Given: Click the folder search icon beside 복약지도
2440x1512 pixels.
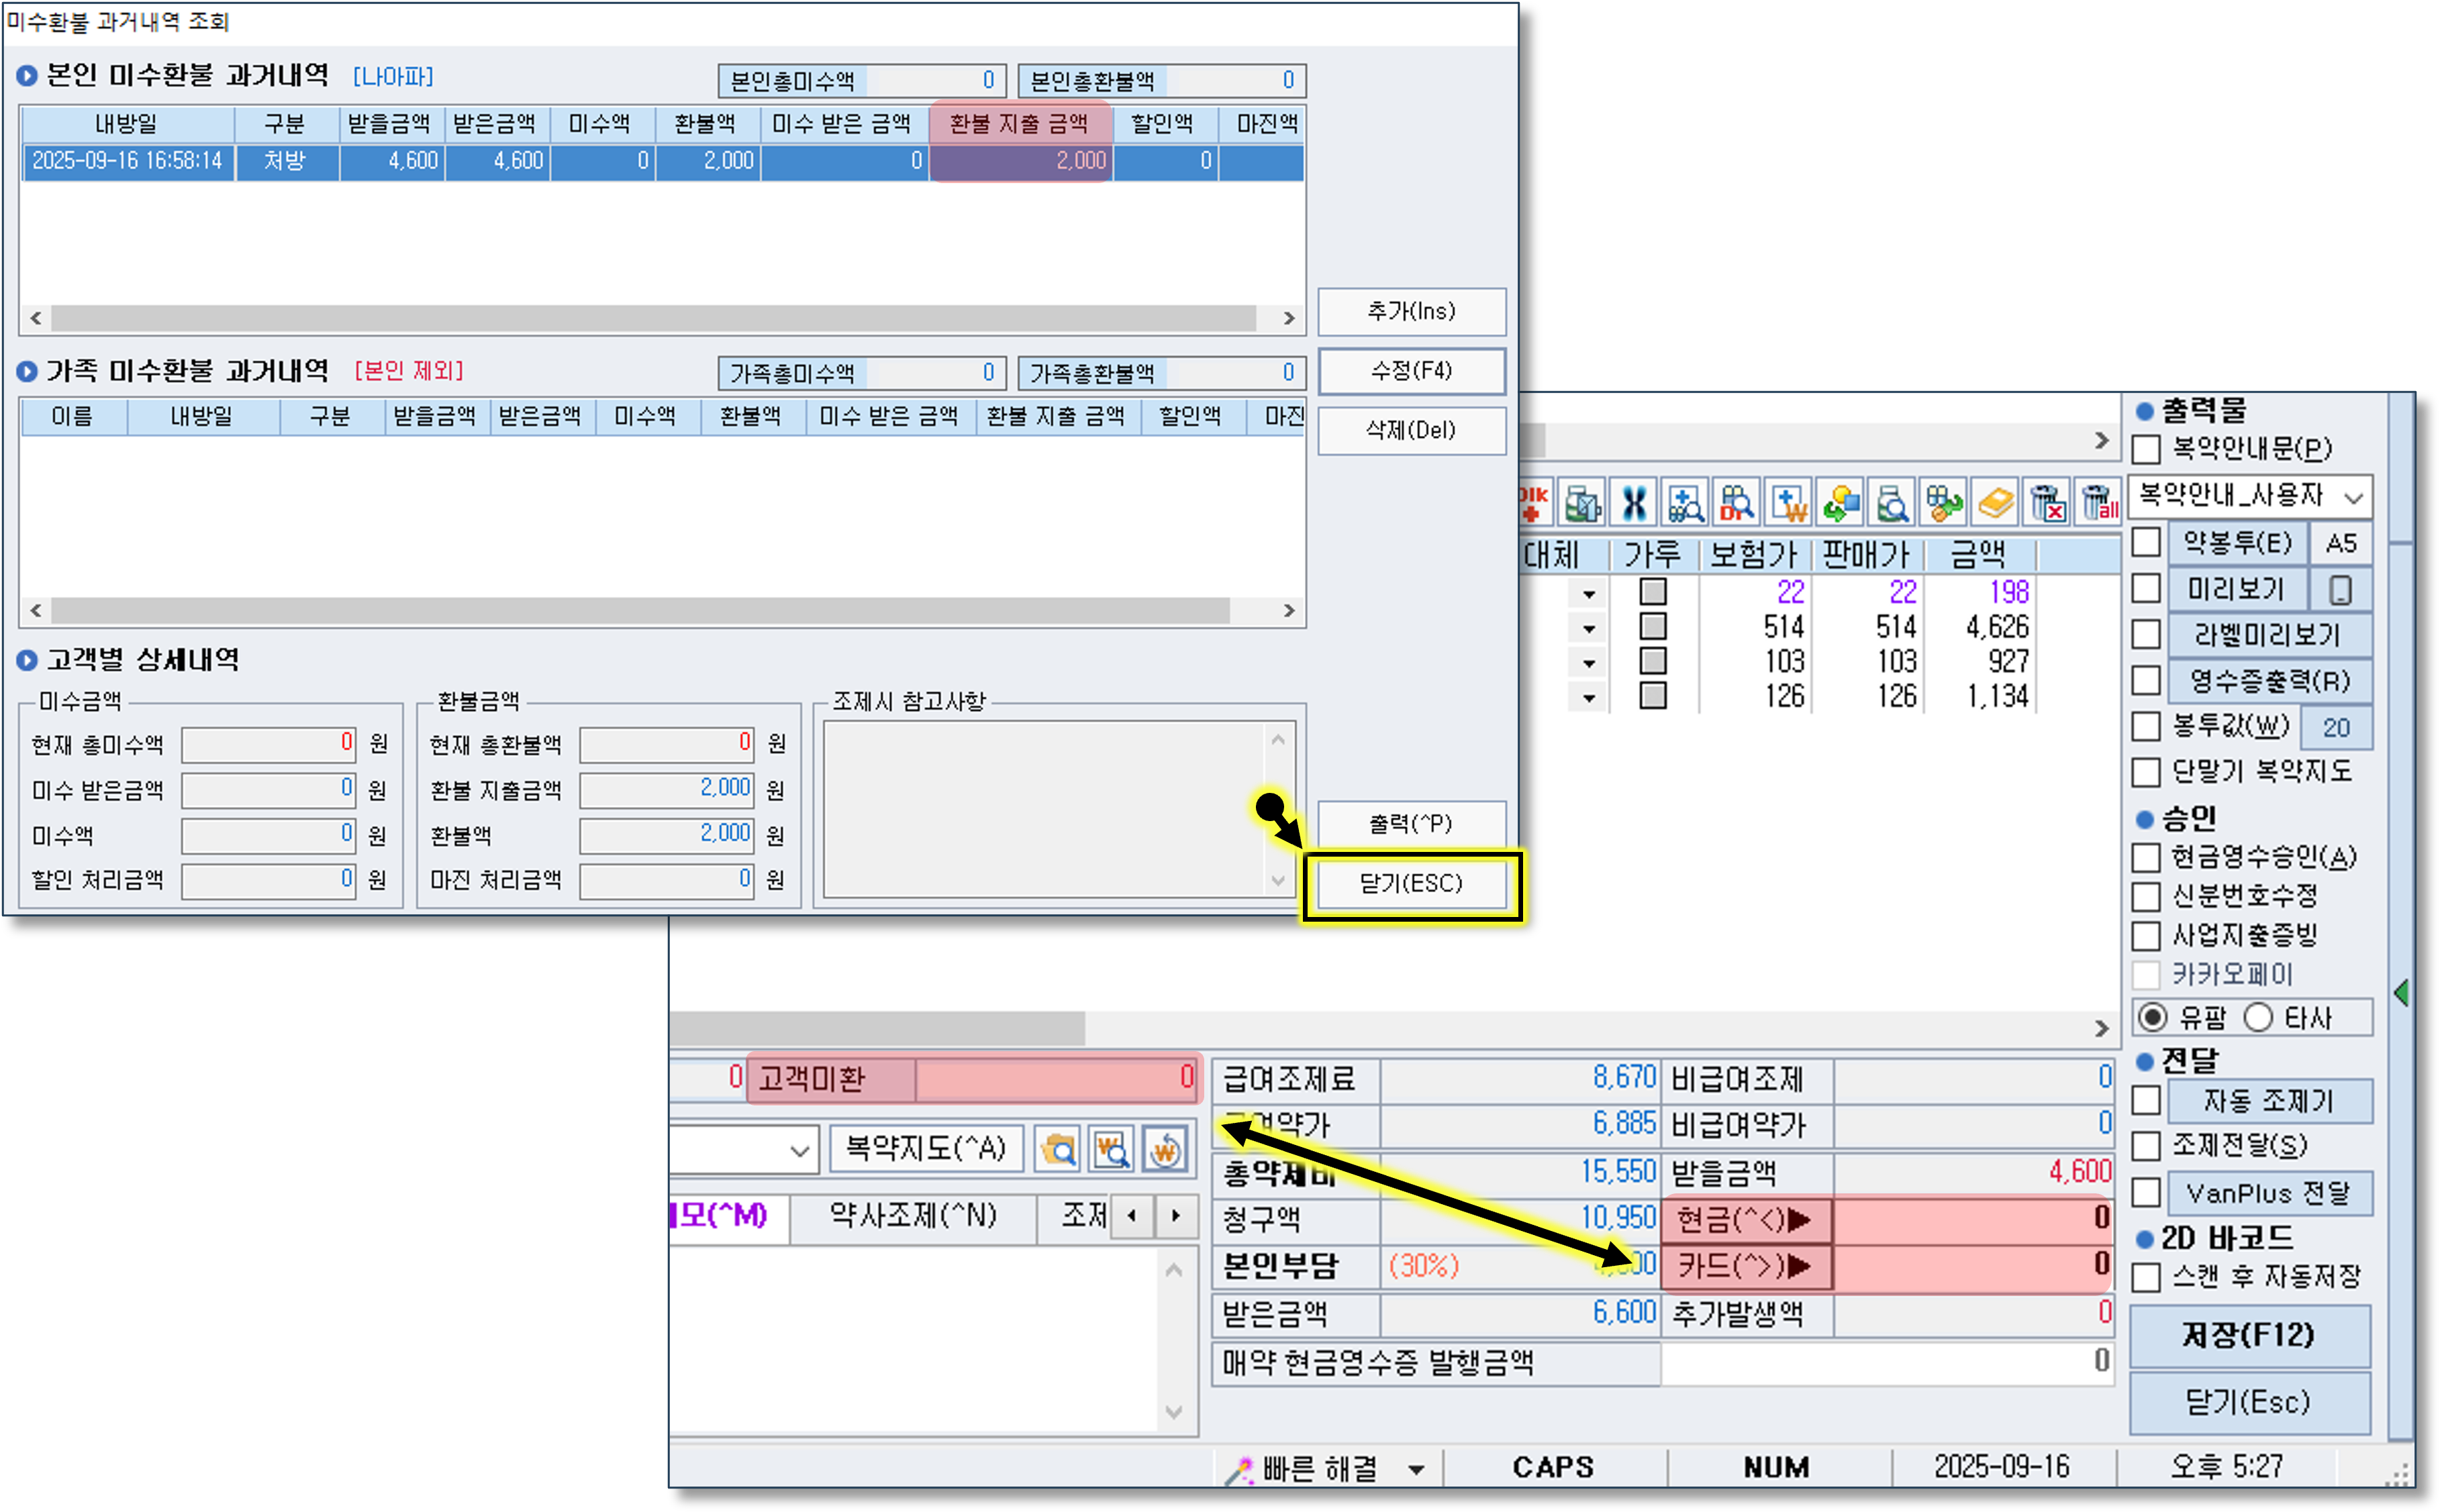Looking at the screenshot, I should click(1059, 1150).
